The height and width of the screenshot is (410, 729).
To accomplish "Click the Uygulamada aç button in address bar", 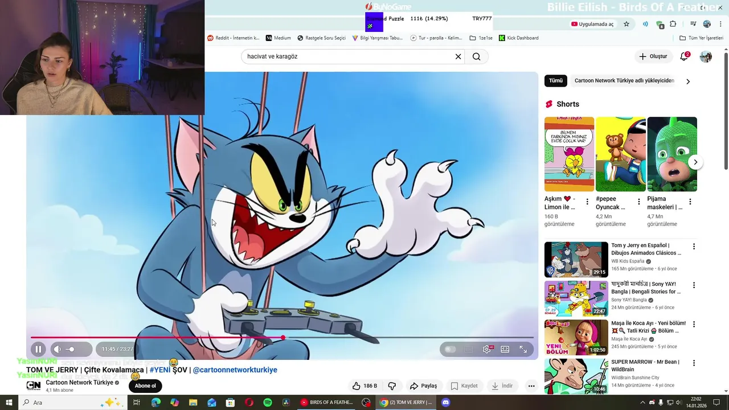I will tap(592, 24).
